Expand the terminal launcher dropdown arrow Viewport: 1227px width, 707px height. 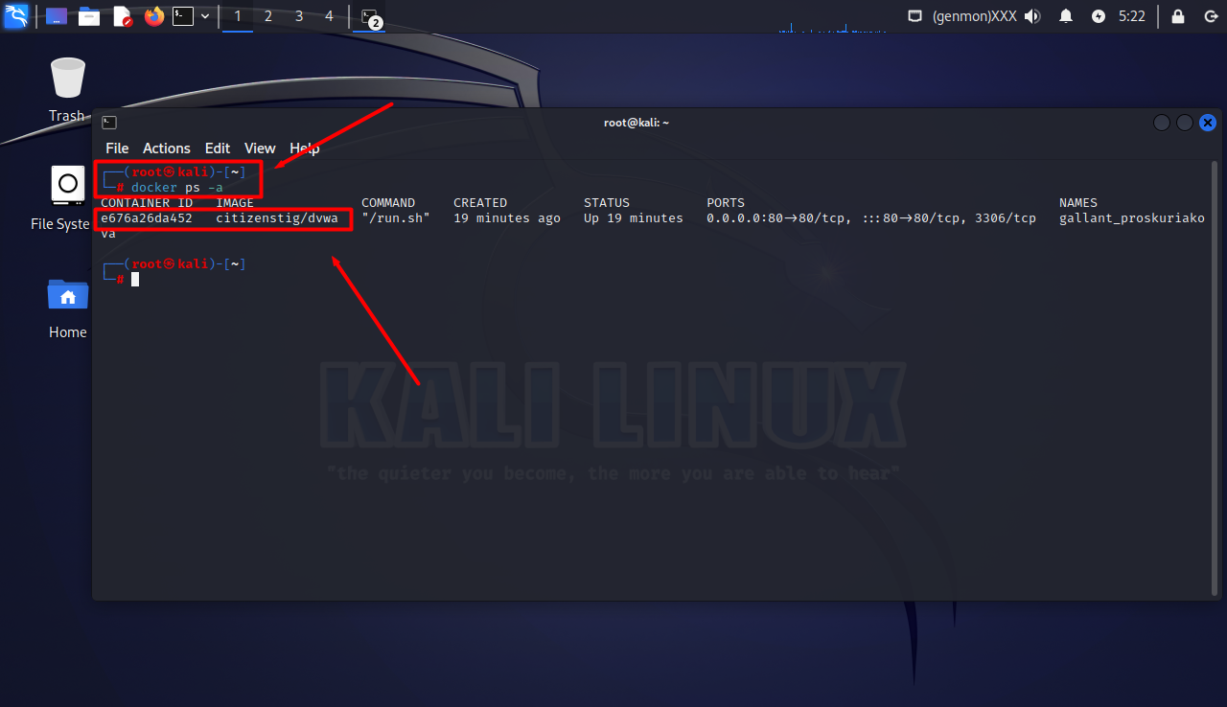coord(205,16)
